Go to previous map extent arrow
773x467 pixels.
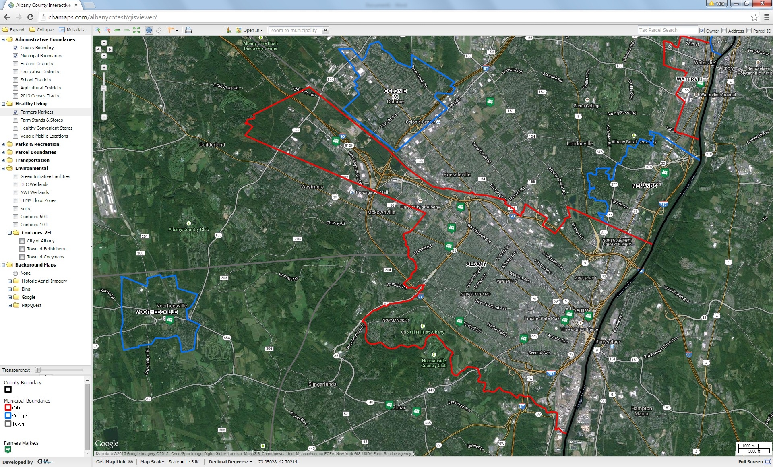tap(117, 30)
